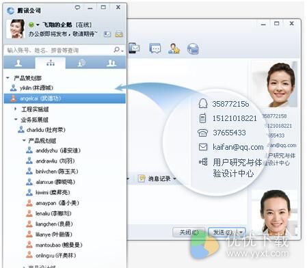Maximize the chat window
307x268 pixels.
pyautogui.click(x=276, y=23)
